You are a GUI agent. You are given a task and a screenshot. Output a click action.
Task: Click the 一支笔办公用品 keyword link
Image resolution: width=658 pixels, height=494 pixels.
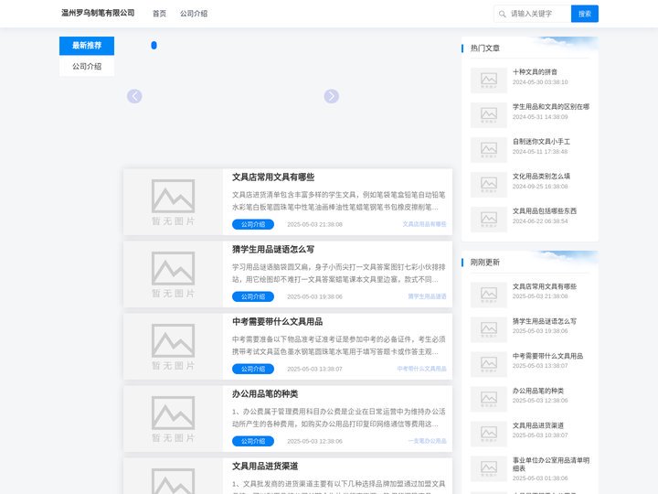[x=427, y=441]
